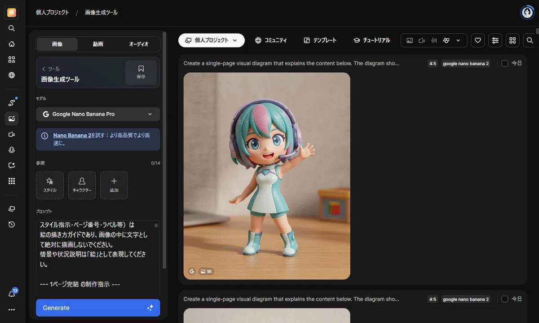Select the image generation sidebar icon

click(x=12, y=119)
